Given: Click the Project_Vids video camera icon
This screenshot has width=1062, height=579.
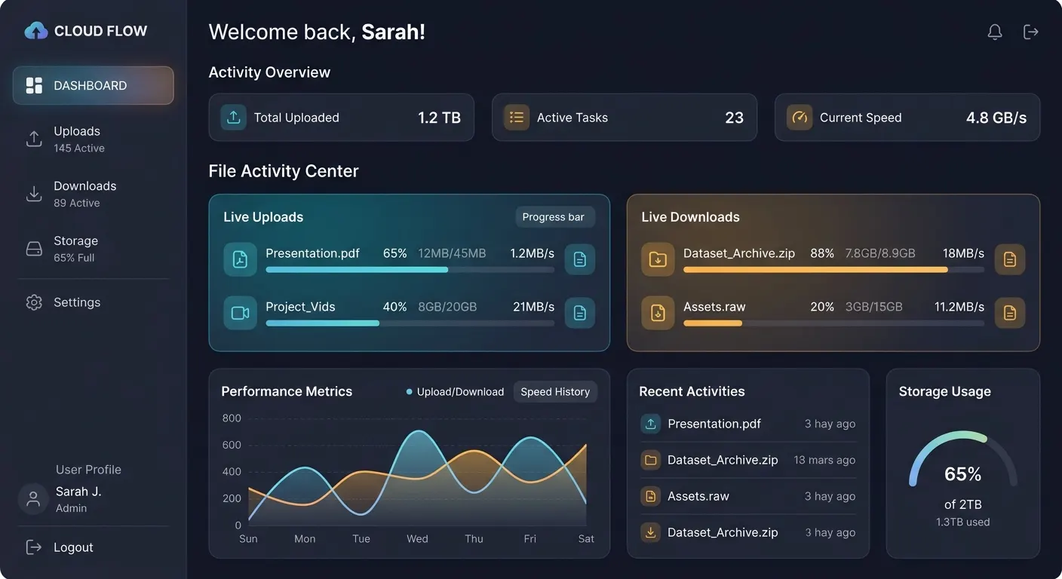Looking at the screenshot, I should [240, 313].
